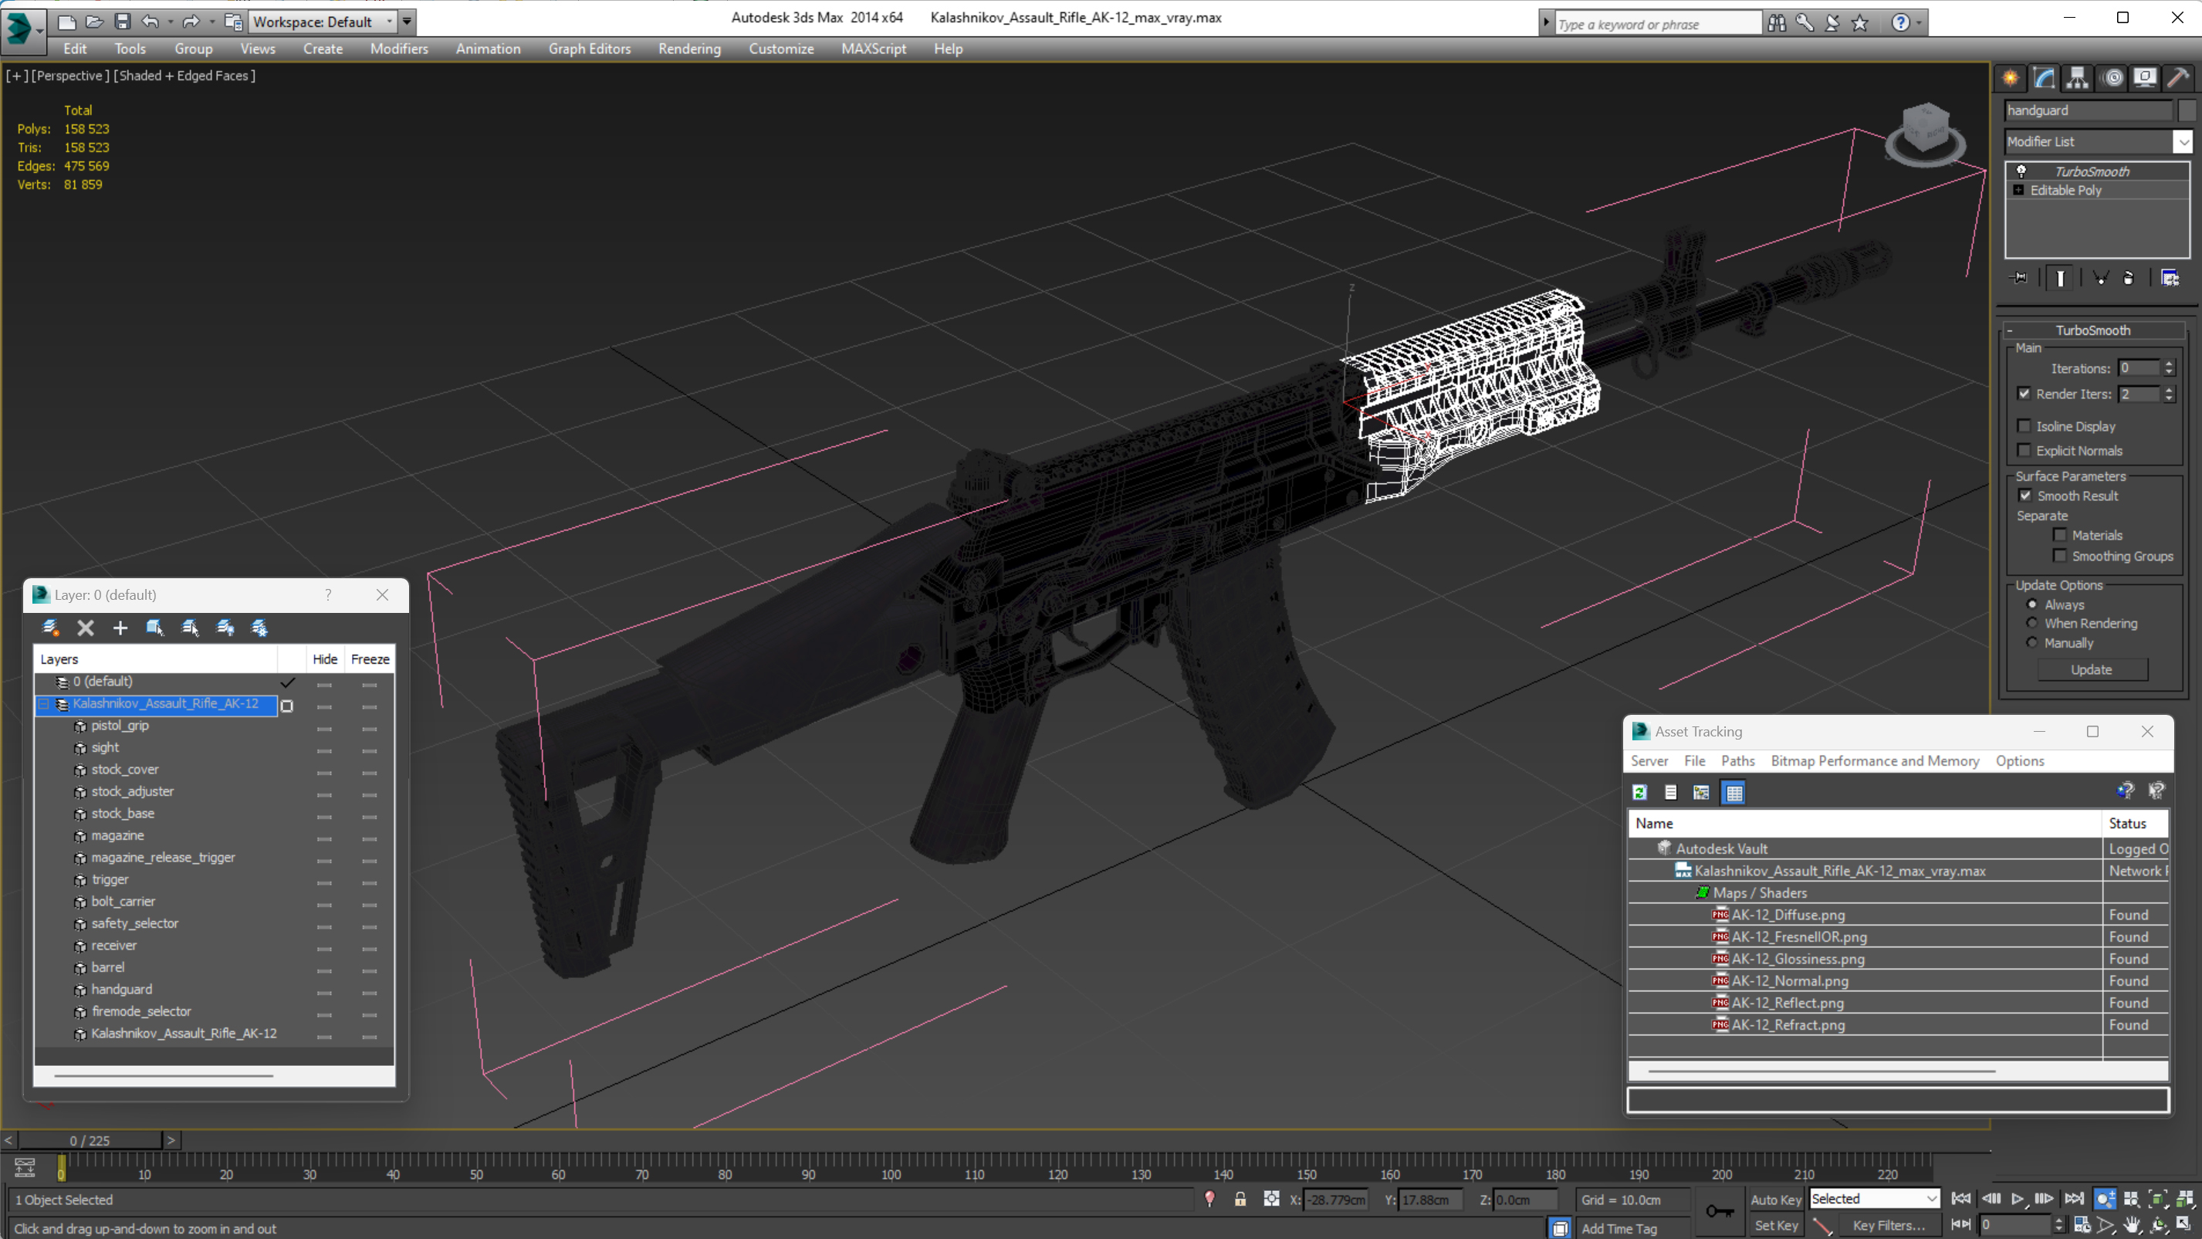Open Bitmap Performance and Memory menu
The height and width of the screenshot is (1239, 2202).
pos(1875,761)
